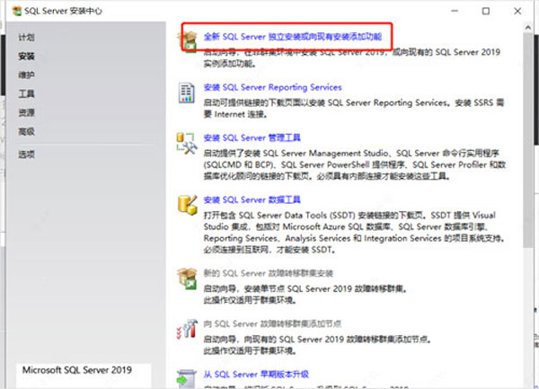This screenshot has width=539, height=389.
Task: Maximize the SQL Server 安装中心 window
Action: (486, 11)
